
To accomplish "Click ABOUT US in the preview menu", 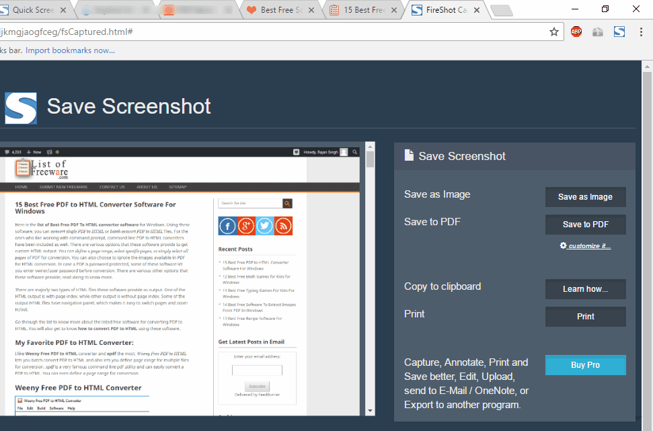I will [147, 187].
